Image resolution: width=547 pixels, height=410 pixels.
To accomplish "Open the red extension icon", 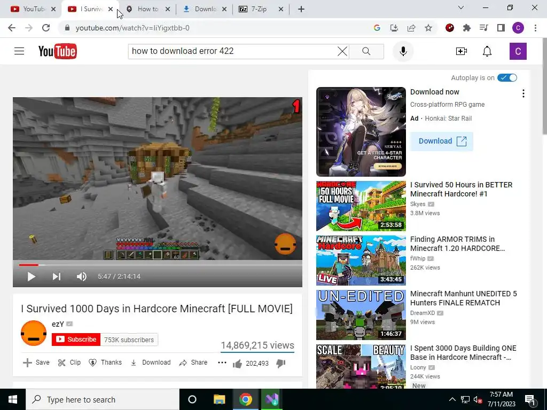I will (450, 28).
